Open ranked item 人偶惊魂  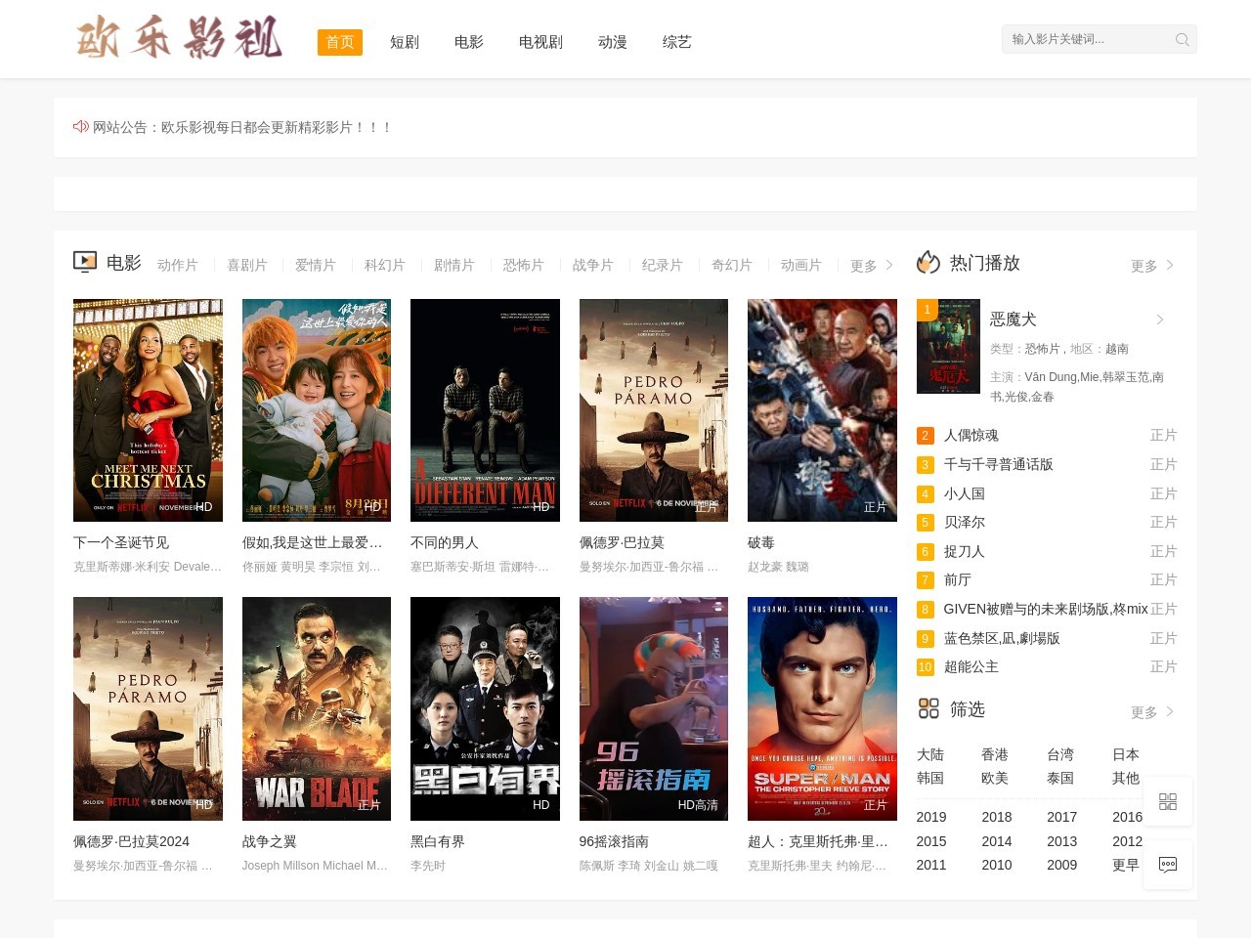(971, 435)
